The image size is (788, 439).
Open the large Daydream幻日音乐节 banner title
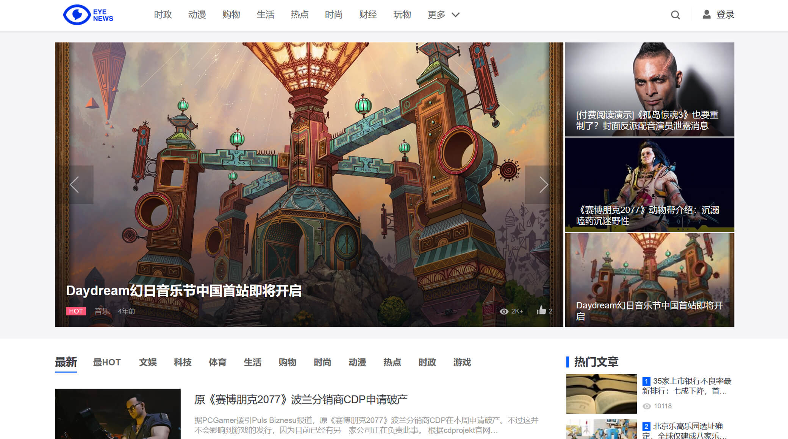point(184,291)
